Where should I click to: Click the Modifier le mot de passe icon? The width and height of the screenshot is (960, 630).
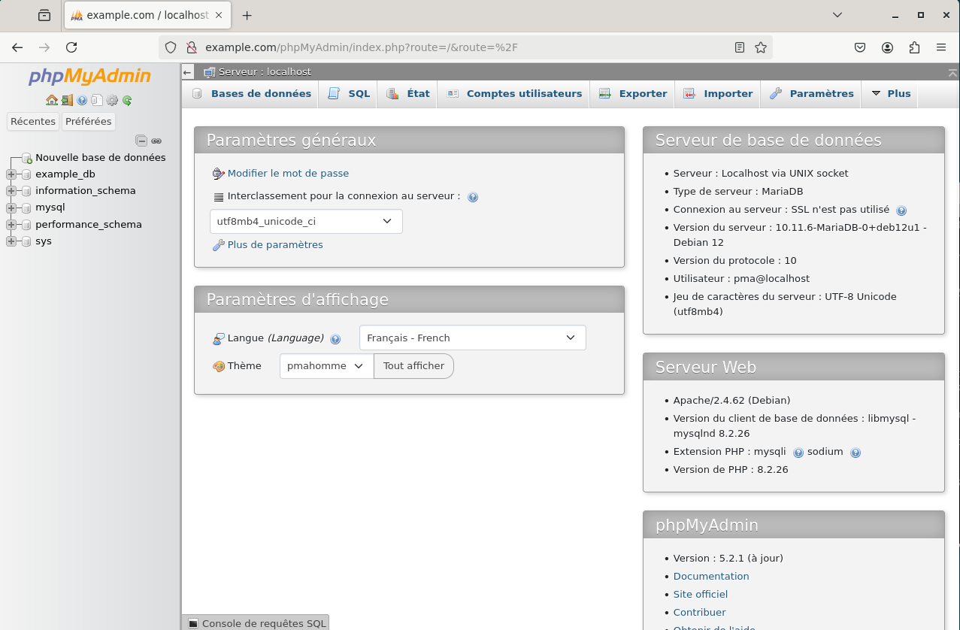218,174
